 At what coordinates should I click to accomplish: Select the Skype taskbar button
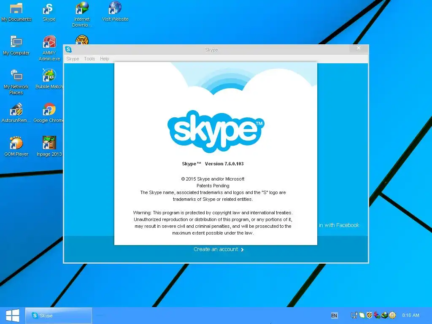[x=59, y=316]
